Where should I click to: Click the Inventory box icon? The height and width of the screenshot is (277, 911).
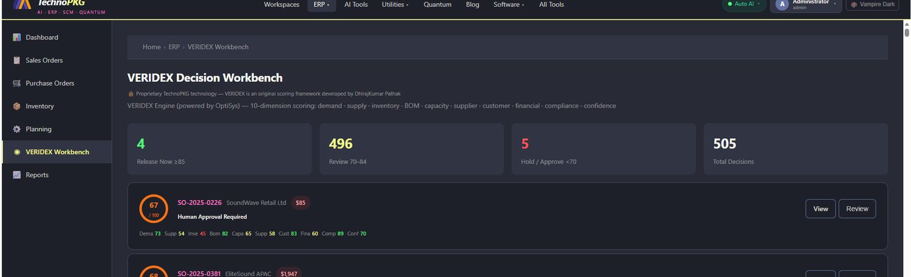17,106
